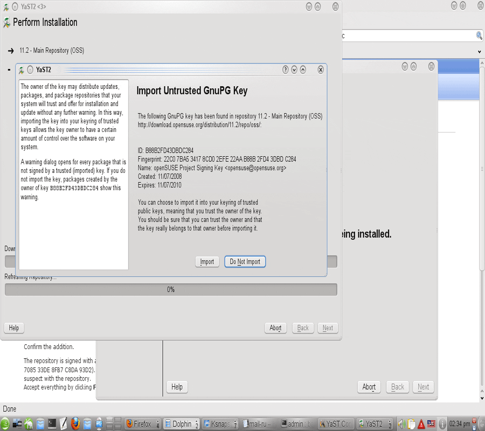Click the info notification tray icon
485x431 pixels.
(x=442, y=424)
